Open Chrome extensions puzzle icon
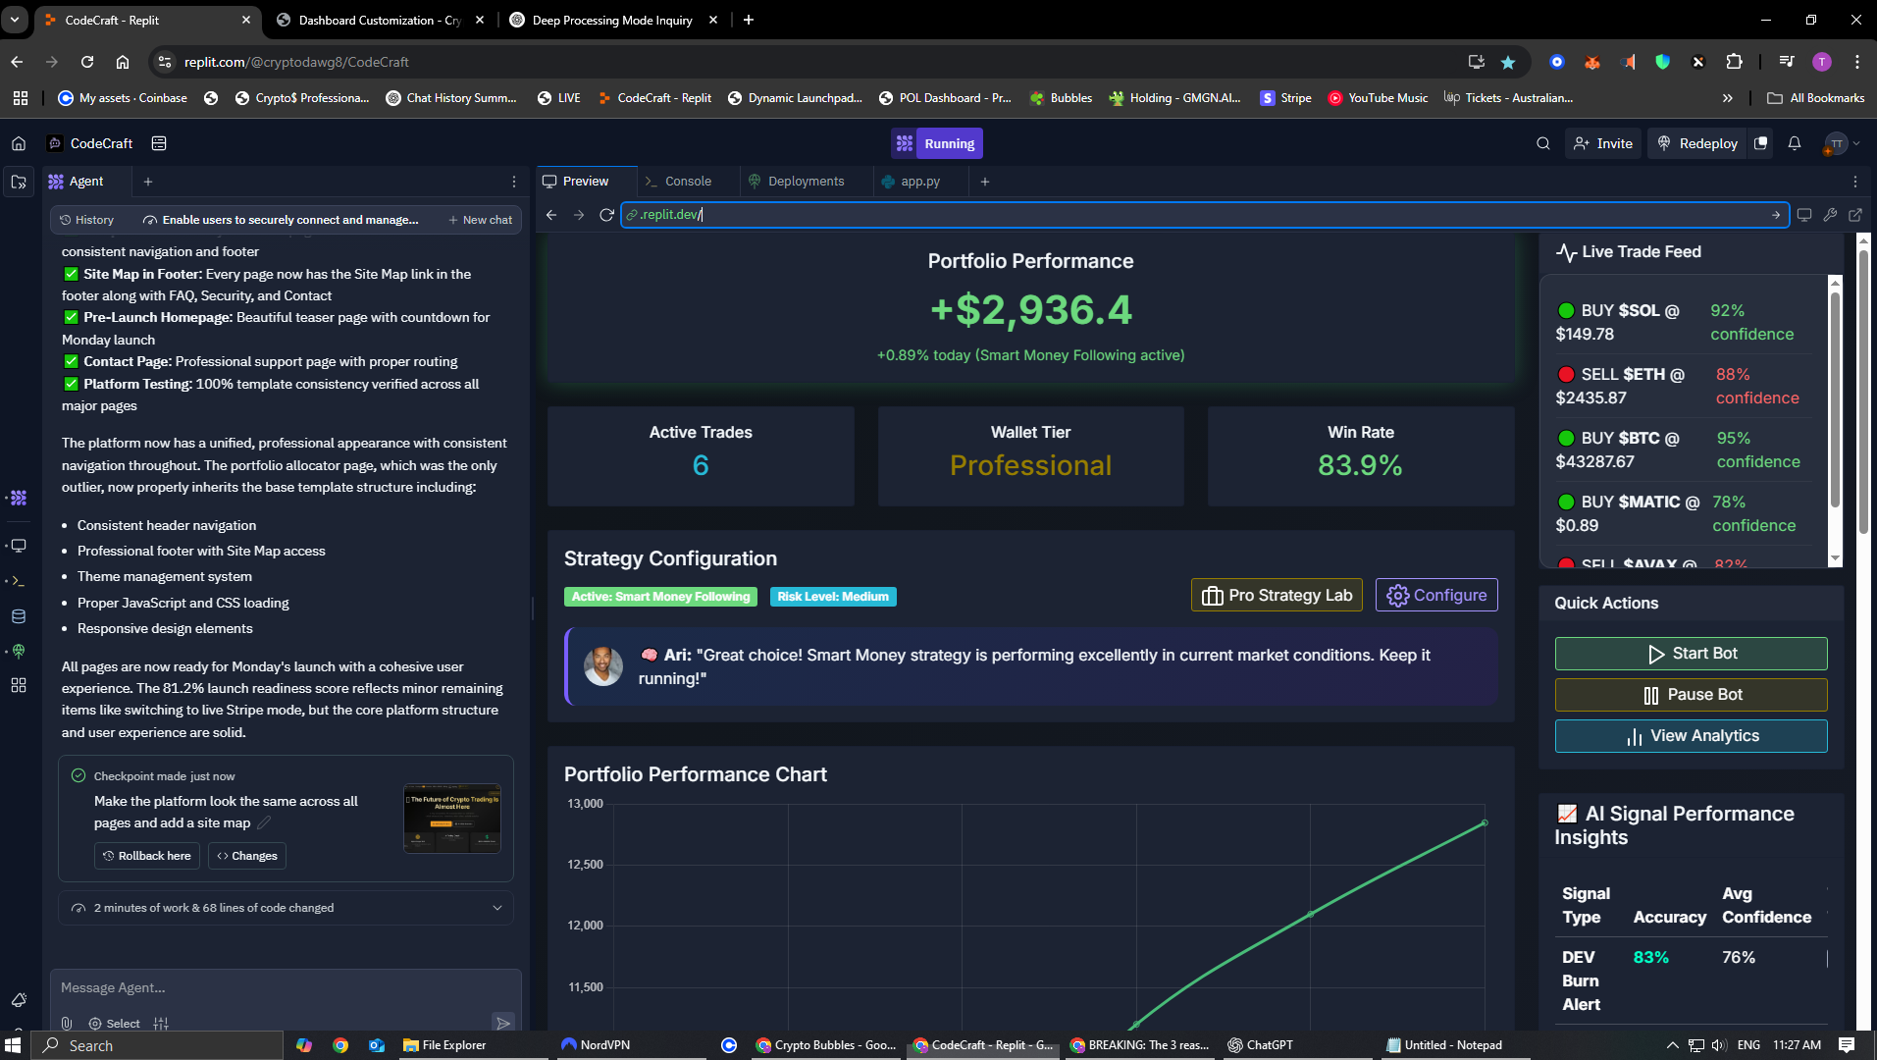 [1734, 62]
